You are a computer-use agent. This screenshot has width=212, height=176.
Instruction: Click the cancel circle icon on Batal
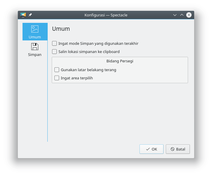pos(173,149)
